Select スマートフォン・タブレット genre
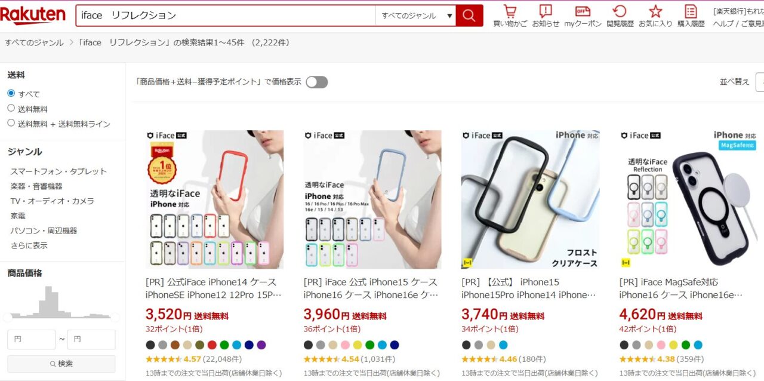764x381 pixels. 58,171
